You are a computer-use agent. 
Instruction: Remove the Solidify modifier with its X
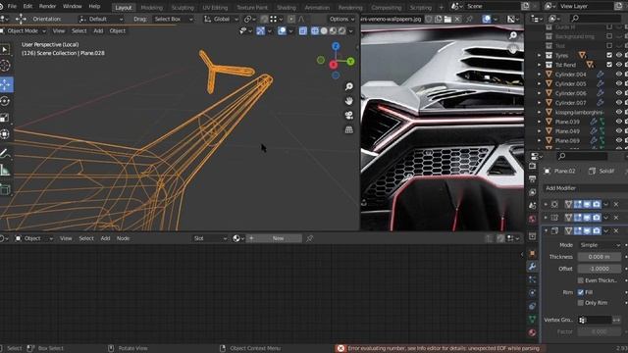[616, 231]
